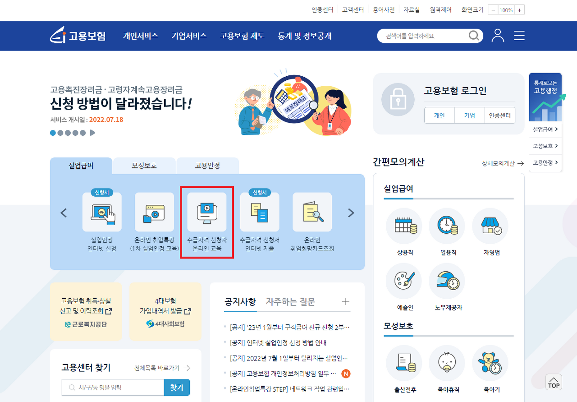Select first banner slide dot

[53, 133]
